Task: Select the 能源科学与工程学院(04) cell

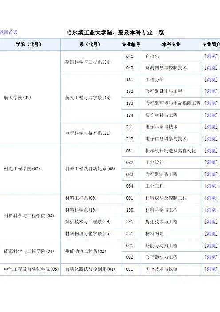Action: click(x=30, y=252)
